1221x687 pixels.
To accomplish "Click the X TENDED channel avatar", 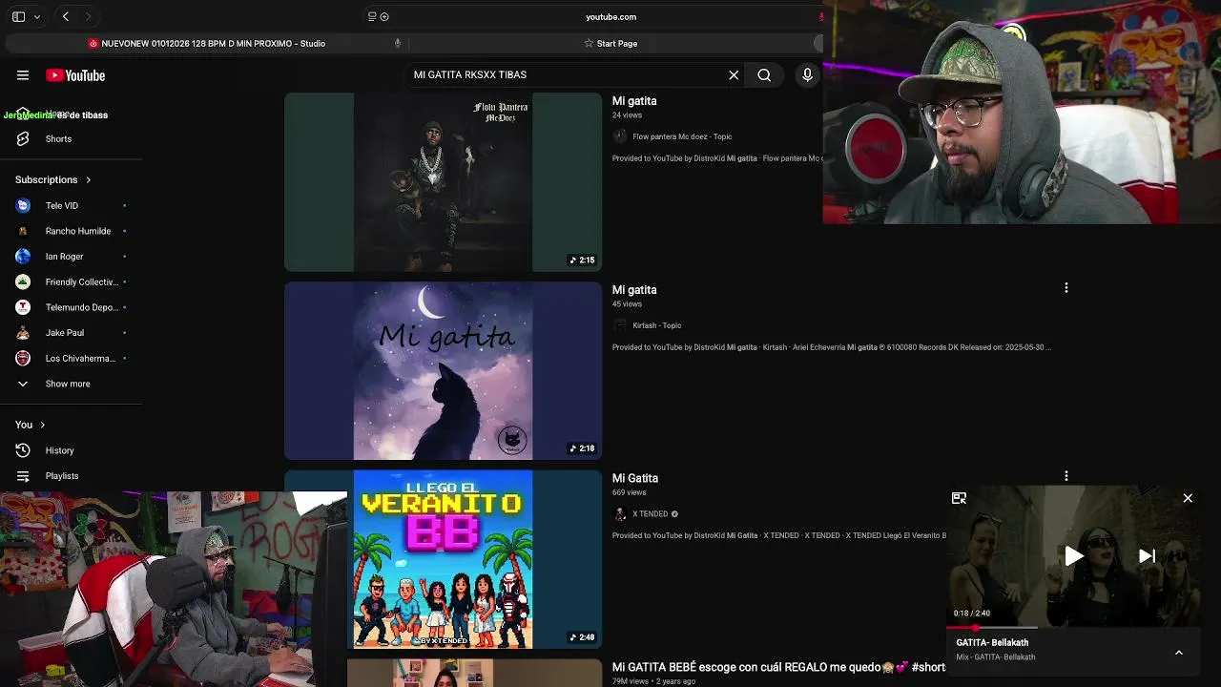I will (620, 514).
